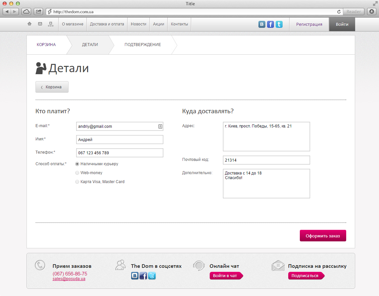379x296 pixels.
Task: Click the sales@posuda.ua email link
Action: click(x=69, y=279)
